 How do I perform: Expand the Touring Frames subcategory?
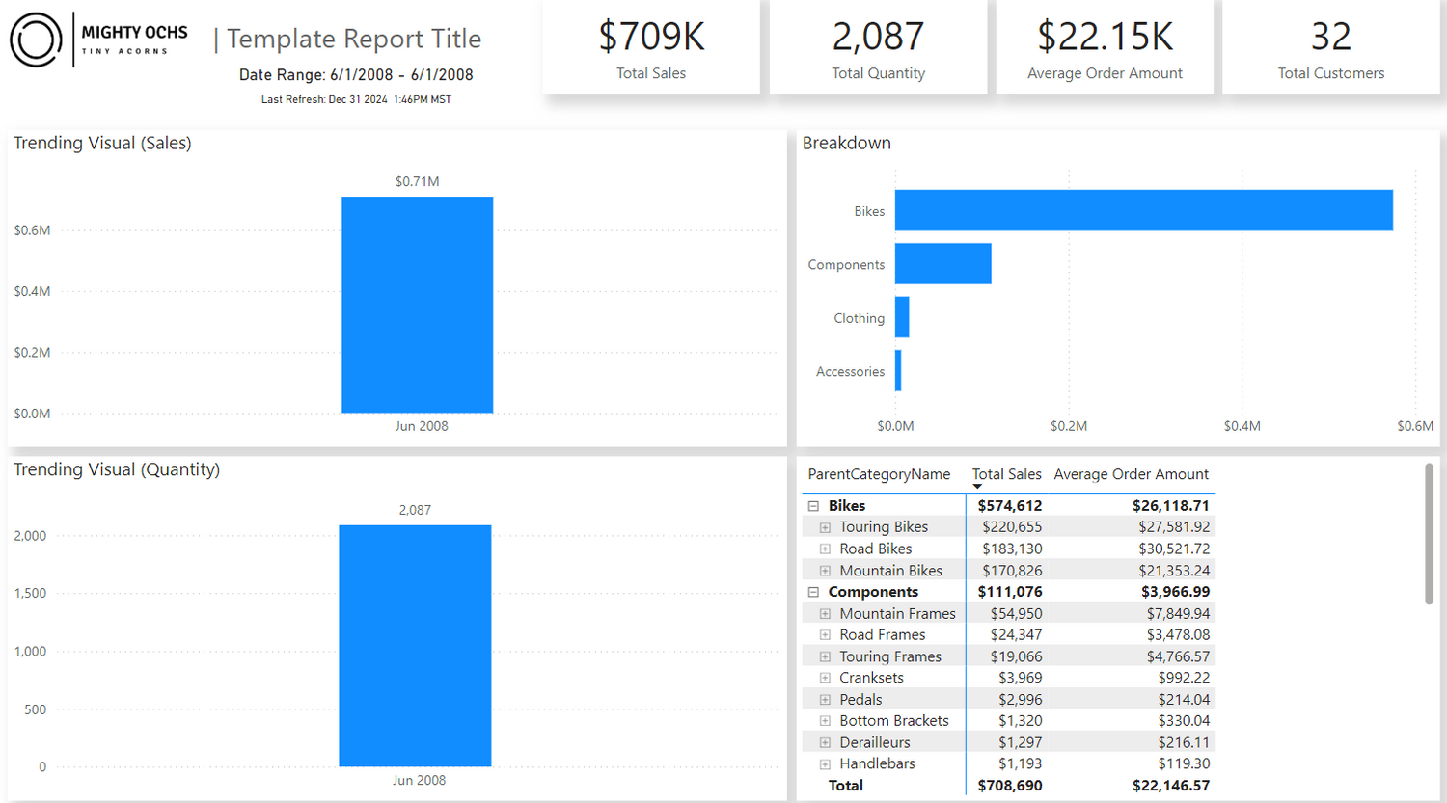[x=825, y=656]
